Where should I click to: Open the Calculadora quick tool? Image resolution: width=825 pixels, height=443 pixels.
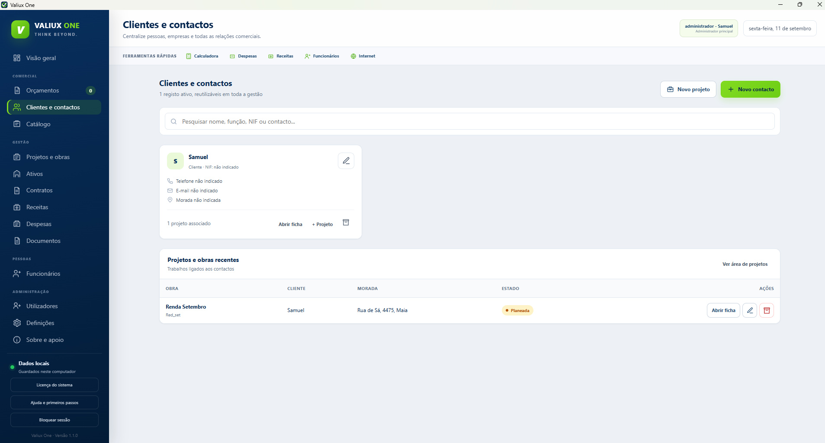tap(202, 56)
